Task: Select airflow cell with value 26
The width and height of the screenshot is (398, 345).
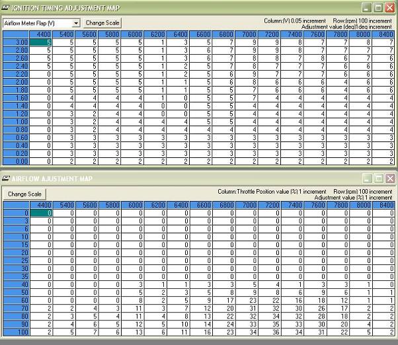Action: (315, 309)
